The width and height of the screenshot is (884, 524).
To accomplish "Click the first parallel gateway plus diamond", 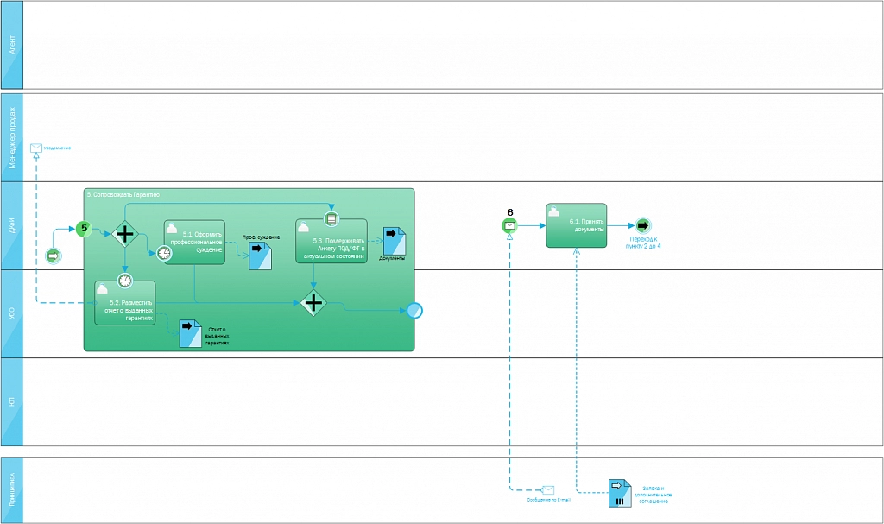I will (x=125, y=234).
